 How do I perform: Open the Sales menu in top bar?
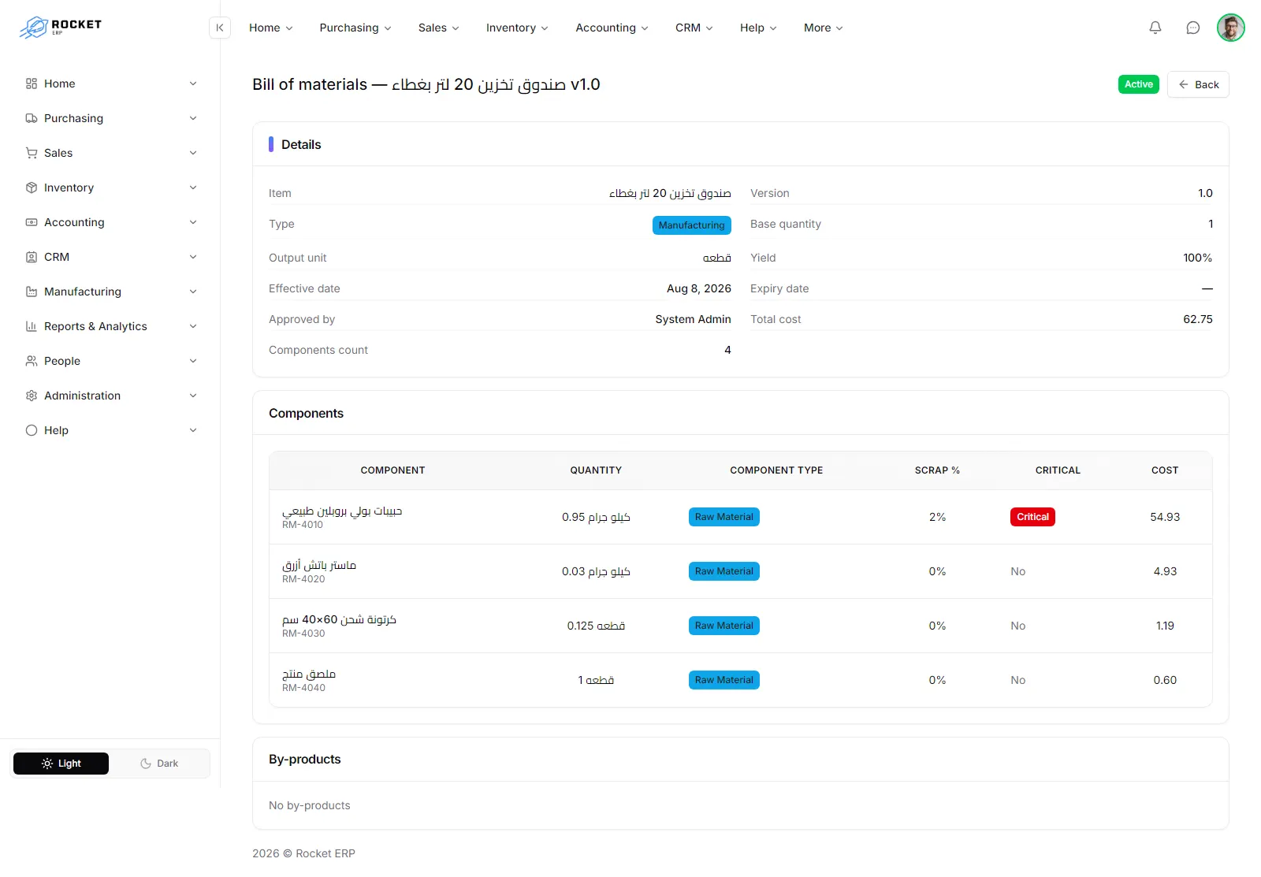438,28
